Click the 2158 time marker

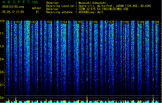coord(125,22)
